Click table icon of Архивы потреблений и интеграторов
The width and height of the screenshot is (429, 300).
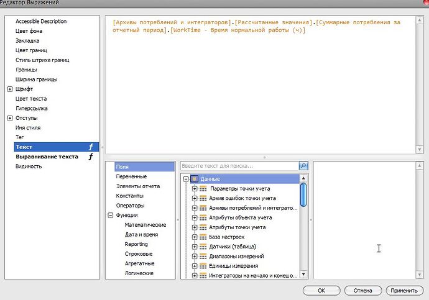[x=203, y=208]
